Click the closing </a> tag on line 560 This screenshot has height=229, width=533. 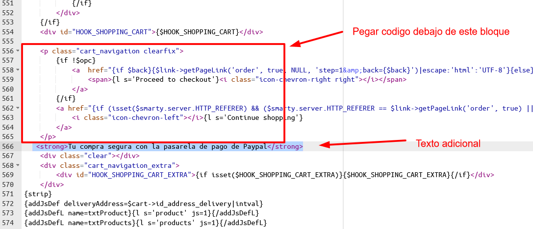[80, 89]
